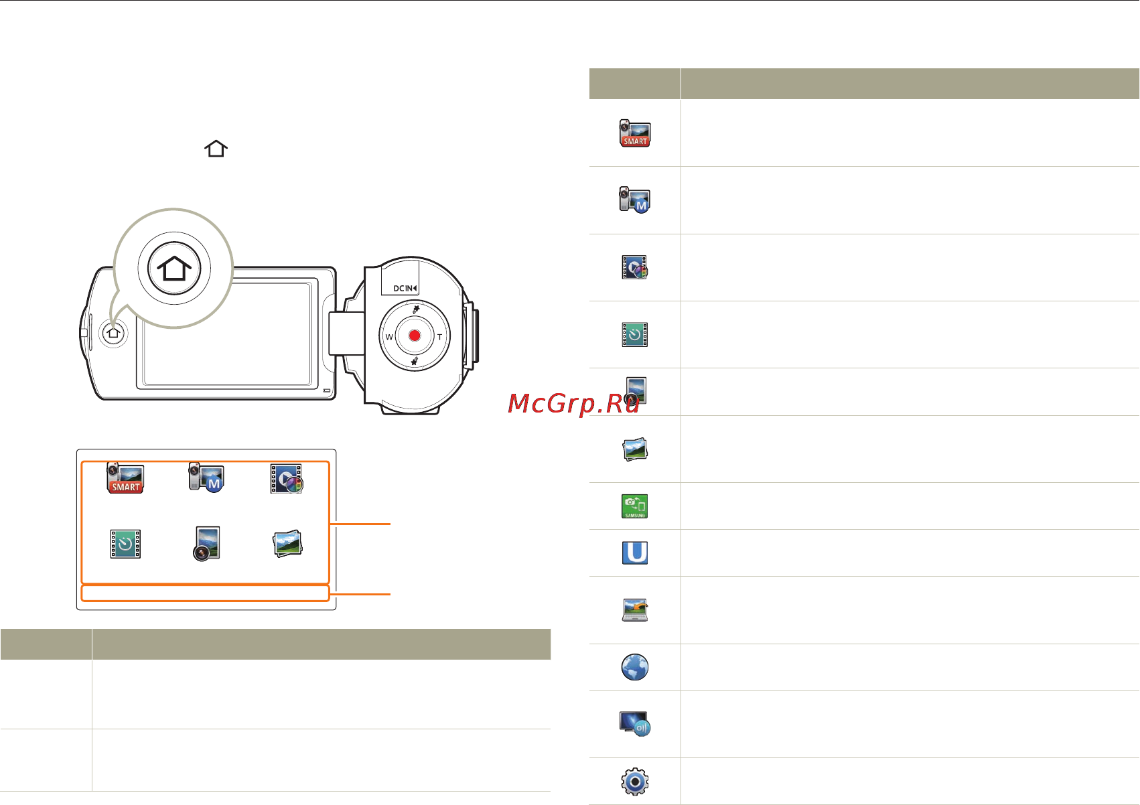1140x805 pixels.
Task: Tap Art Film on the home screen preview
Action: [286, 479]
